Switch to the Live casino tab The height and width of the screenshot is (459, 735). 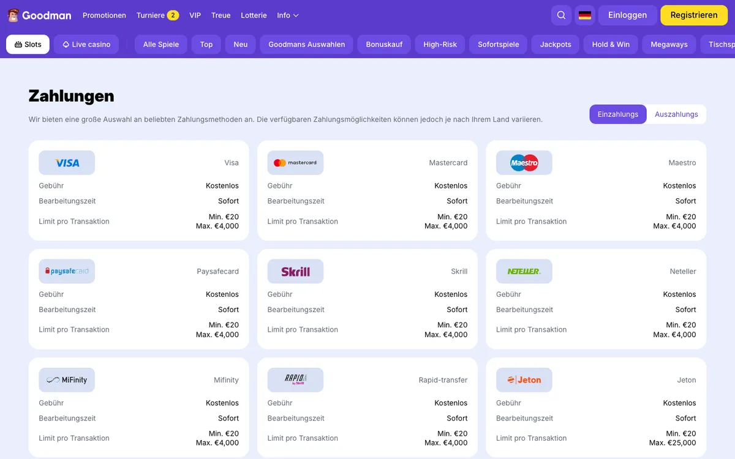pos(86,44)
